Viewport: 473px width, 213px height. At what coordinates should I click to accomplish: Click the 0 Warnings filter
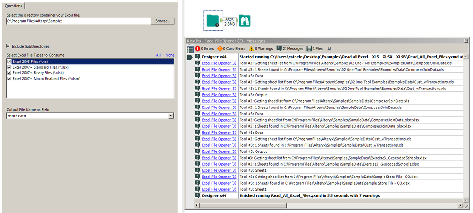[x=260, y=49]
